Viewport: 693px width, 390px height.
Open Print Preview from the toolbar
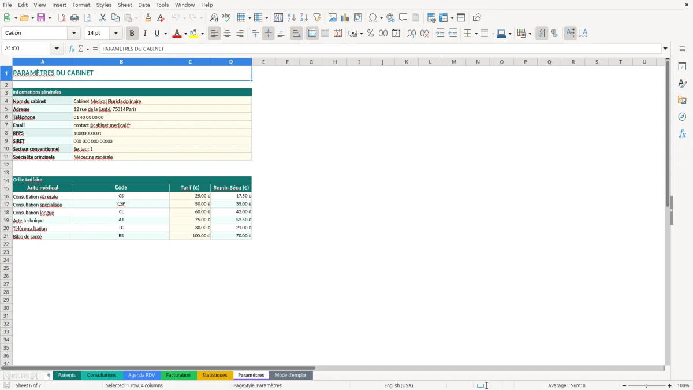point(87,18)
